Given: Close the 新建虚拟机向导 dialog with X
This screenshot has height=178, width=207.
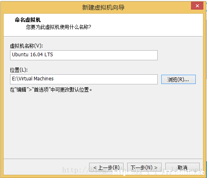Looking at the screenshot, I should (197, 6).
